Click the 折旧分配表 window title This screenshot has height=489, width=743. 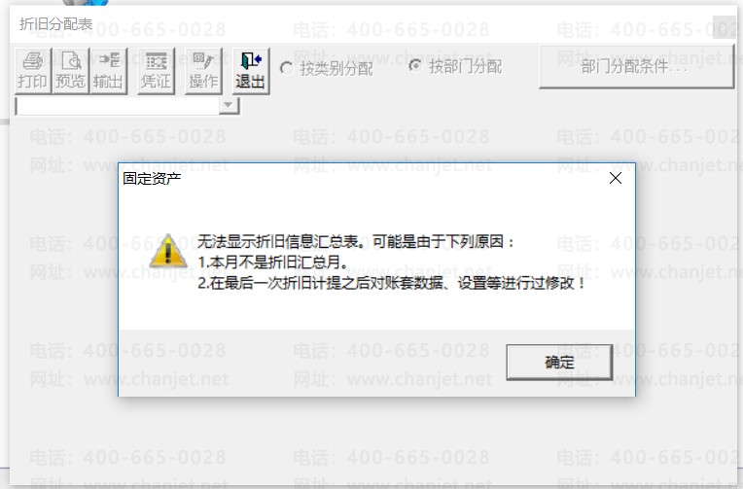tap(55, 24)
